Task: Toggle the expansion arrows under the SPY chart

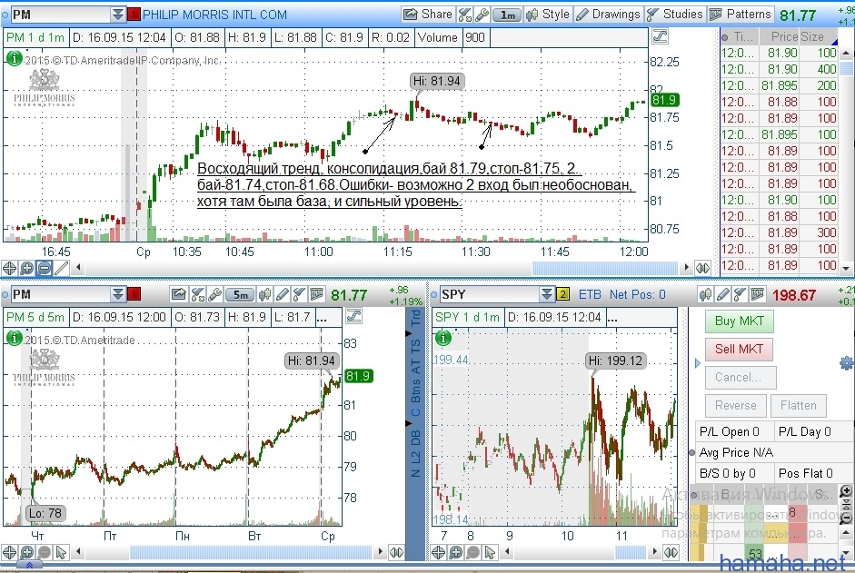Action: (671, 553)
